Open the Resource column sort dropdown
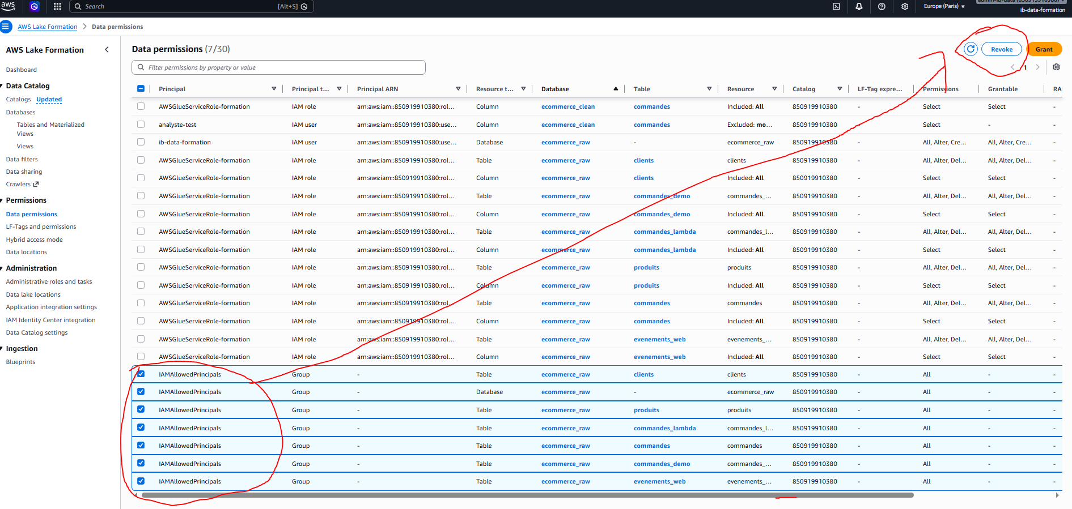Screen dimensions: 1072x509 click(774, 89)
